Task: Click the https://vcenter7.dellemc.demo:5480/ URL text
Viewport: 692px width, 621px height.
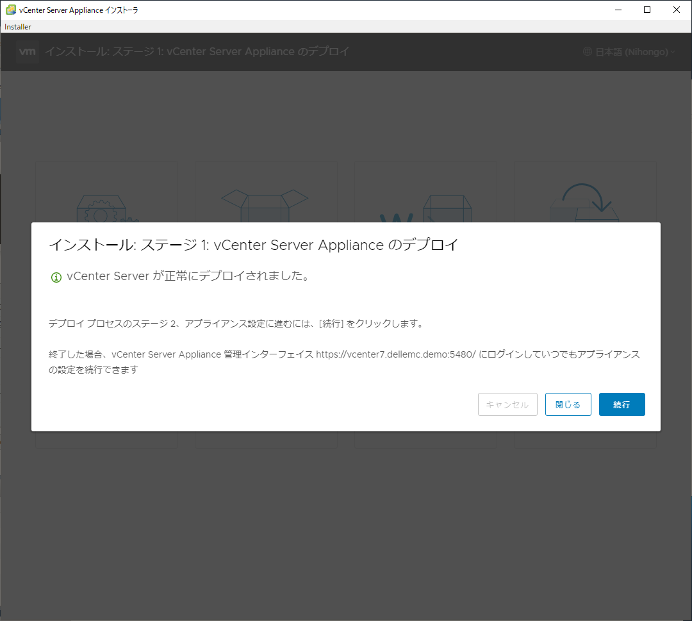Action: coord(396,354)
